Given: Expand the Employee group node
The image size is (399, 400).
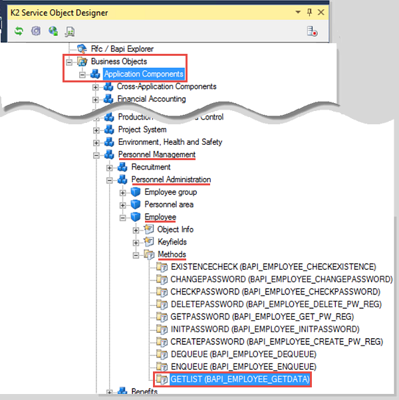Looking at the screenshot, I should point(123,192).
